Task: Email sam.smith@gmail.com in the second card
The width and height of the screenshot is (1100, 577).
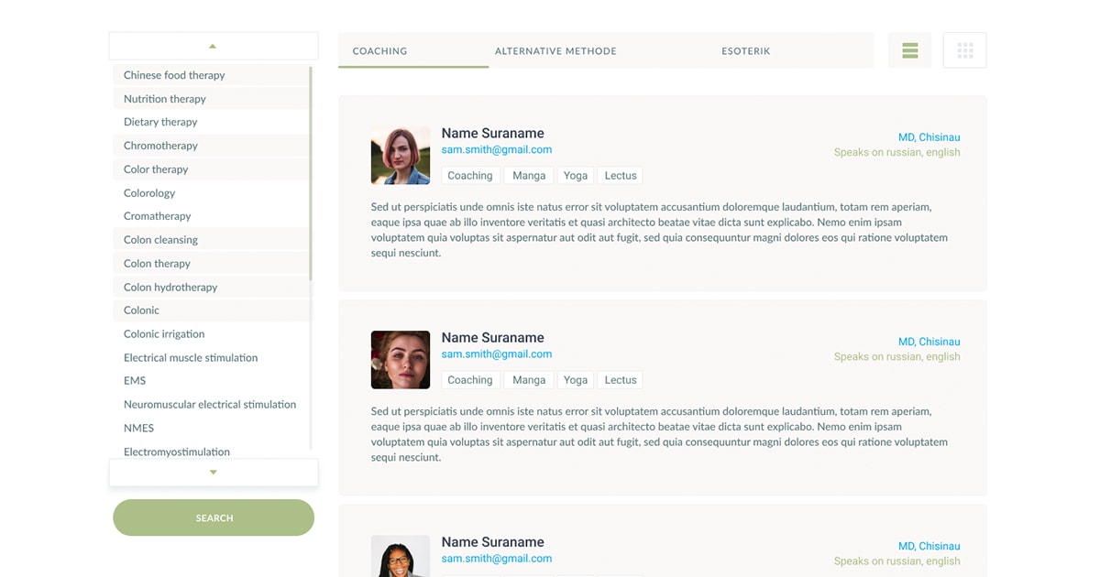Action: [497, 354]
